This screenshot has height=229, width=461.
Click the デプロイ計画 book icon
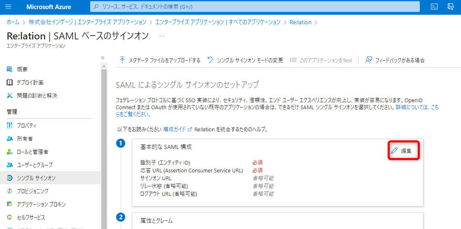pyautogui.click(x=9, y=82)
